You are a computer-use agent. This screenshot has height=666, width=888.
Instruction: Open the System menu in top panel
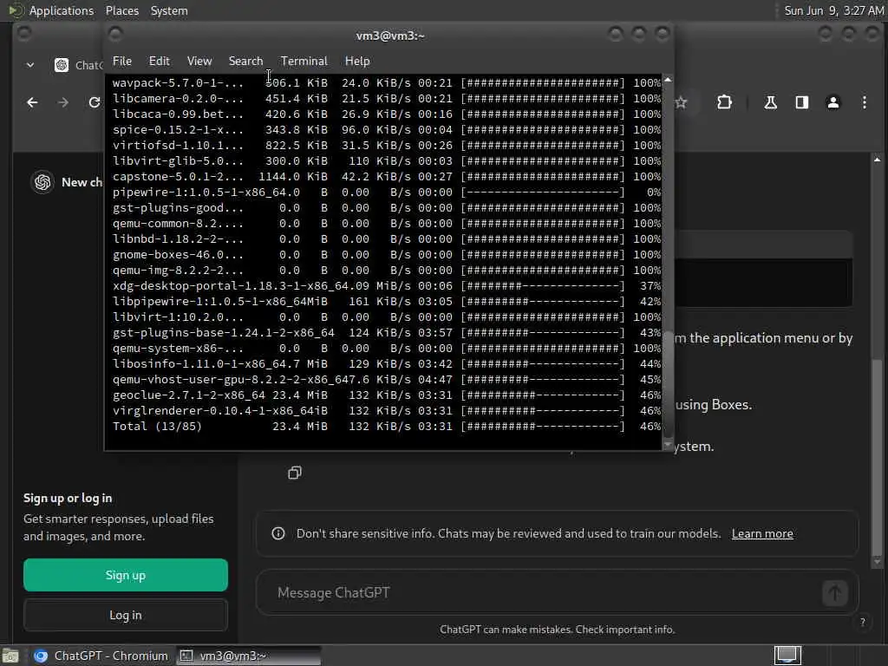tap(169, 10)
